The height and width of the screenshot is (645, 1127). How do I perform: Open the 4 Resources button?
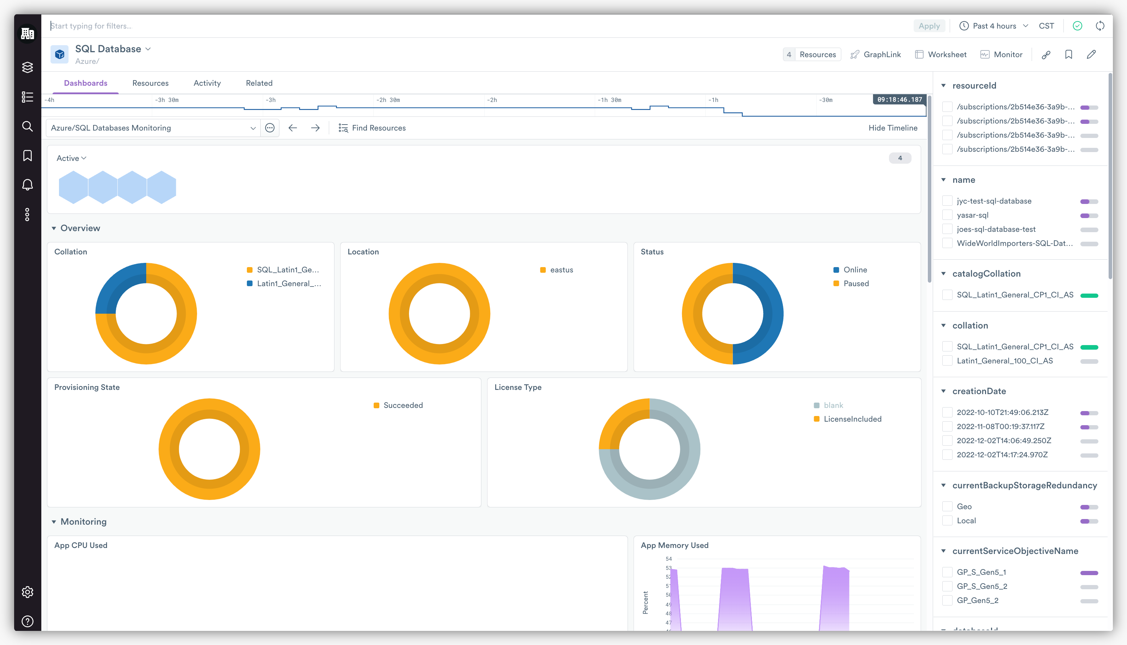(x=811, y=54)
